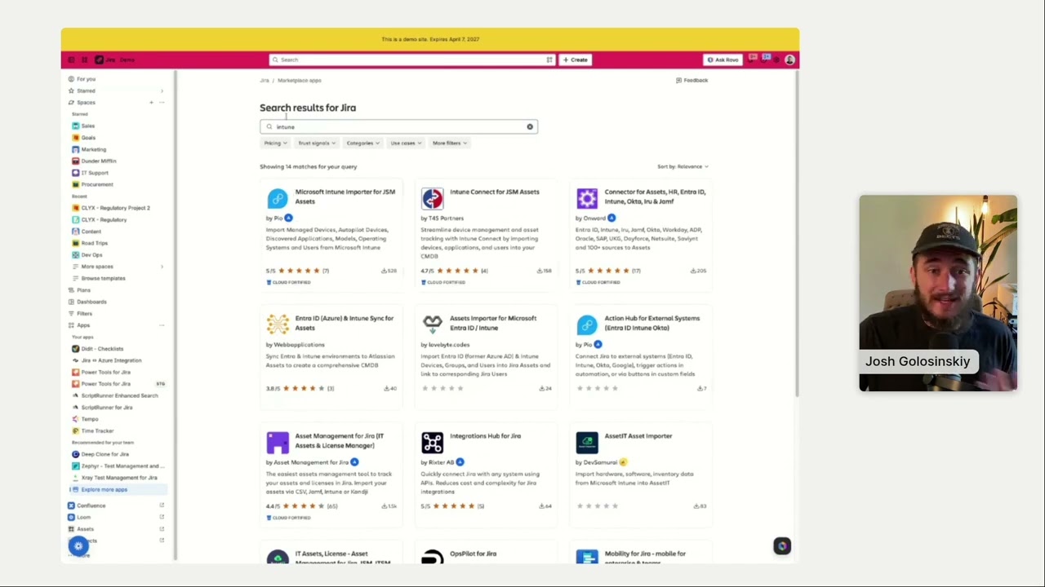This screenshot has height=587, width=1045.
Task: Click the Ask Rovo button
Action: pyautogui.click(x=723, y=60)
